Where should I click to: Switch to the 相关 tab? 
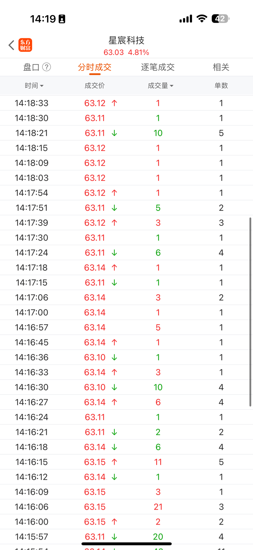click(221, 67)
